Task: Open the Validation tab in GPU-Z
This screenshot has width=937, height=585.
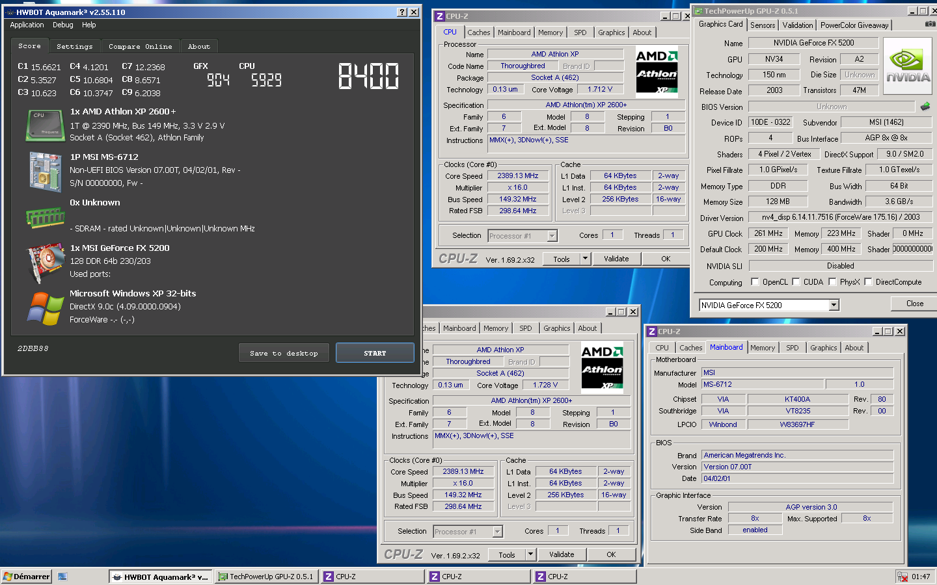Action: (798, 25)
